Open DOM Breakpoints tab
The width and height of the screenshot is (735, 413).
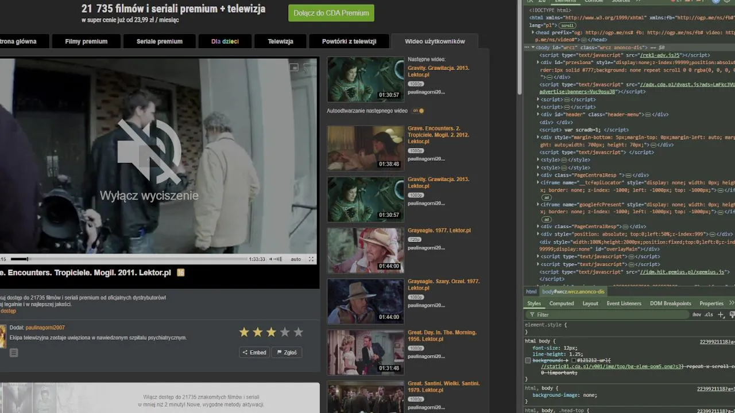pyautogui.click(x=671, y=303)
